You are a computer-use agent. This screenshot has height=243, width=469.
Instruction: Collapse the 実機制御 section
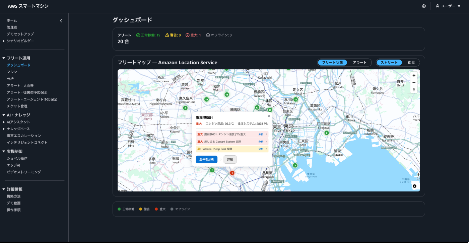4,152
